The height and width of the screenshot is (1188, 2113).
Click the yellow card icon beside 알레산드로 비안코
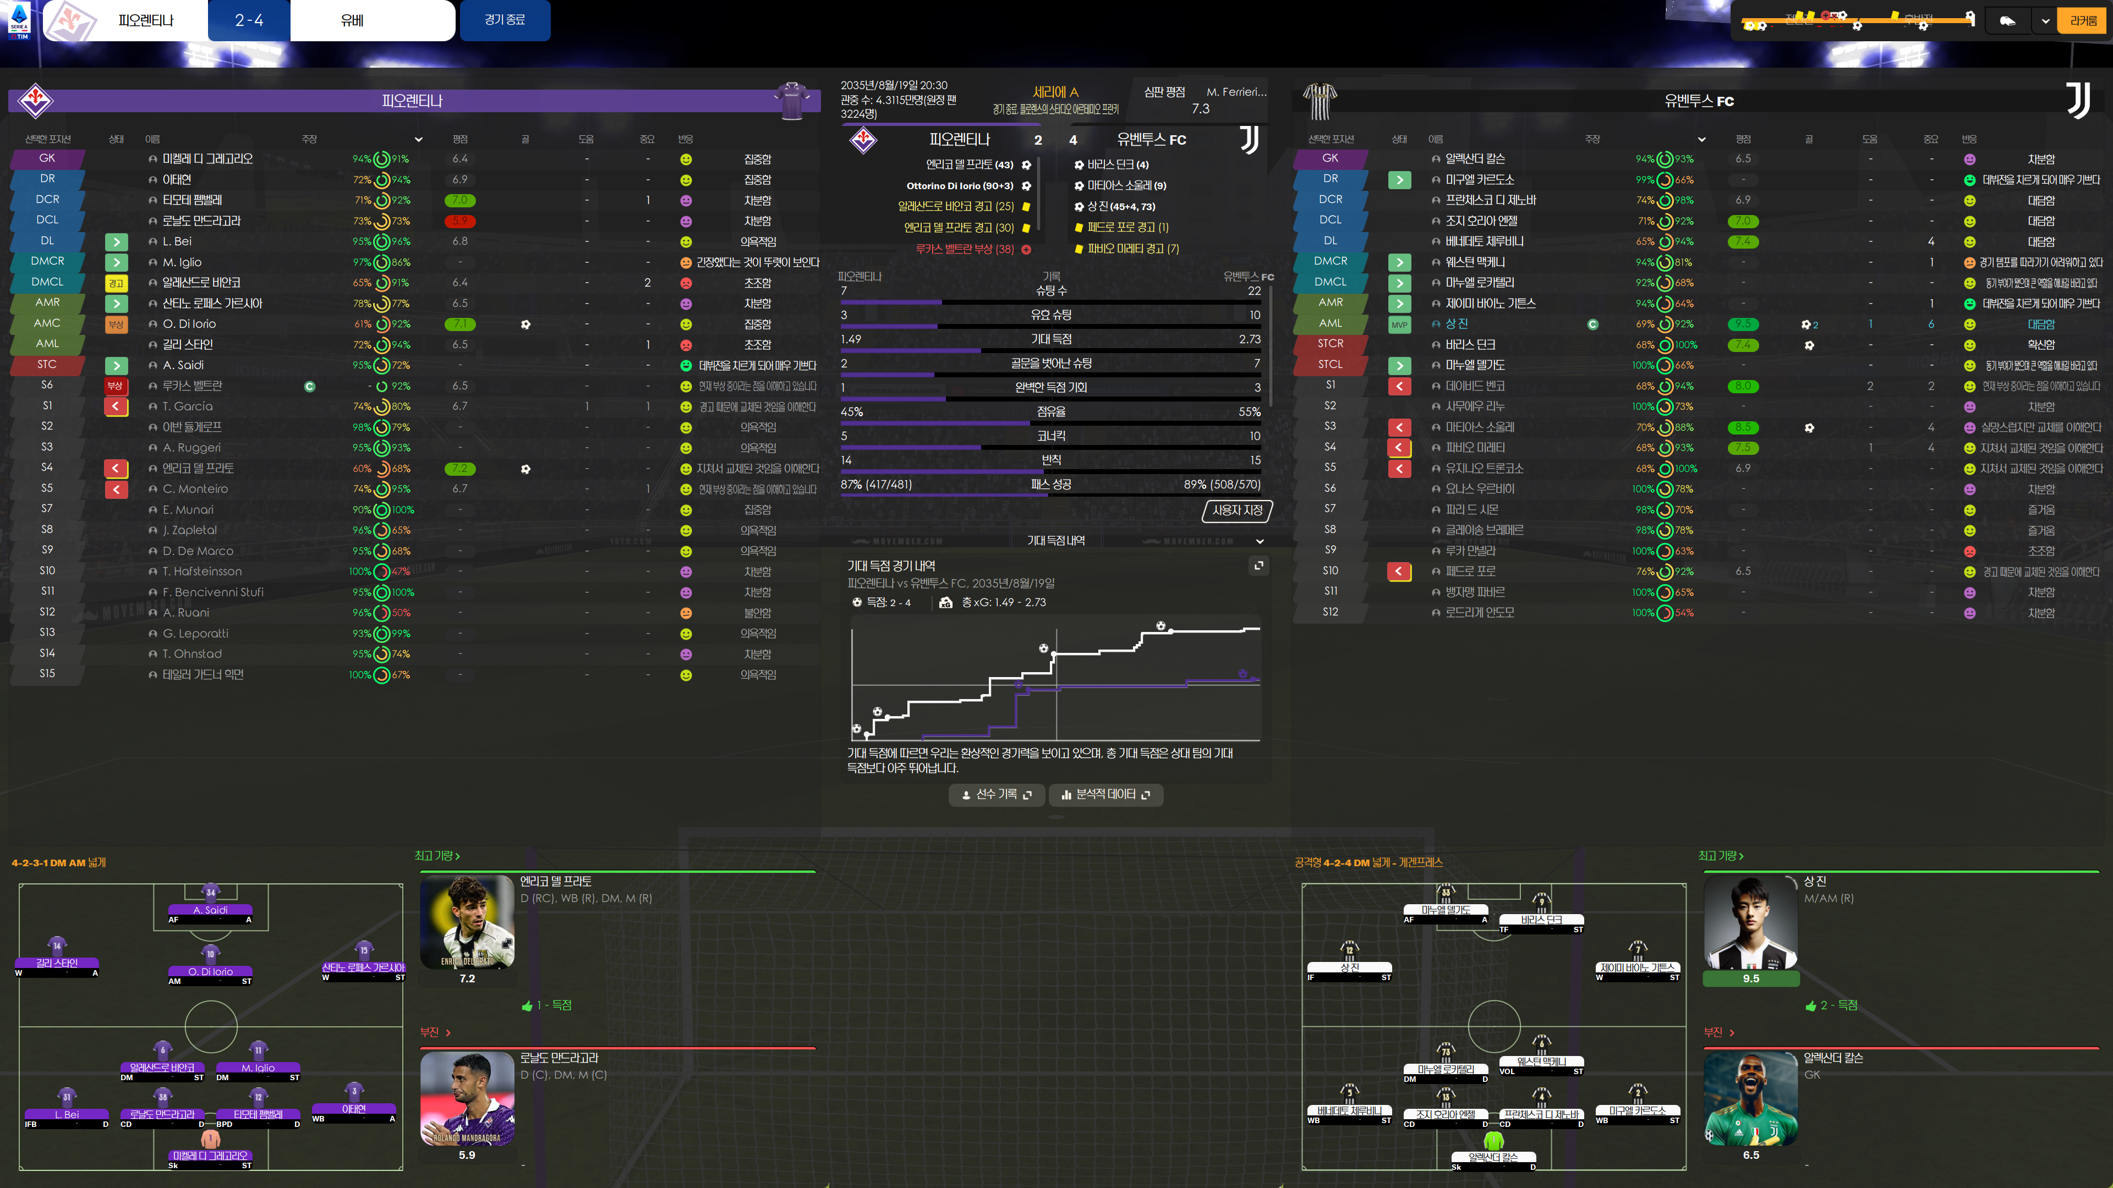click(116, 283)
